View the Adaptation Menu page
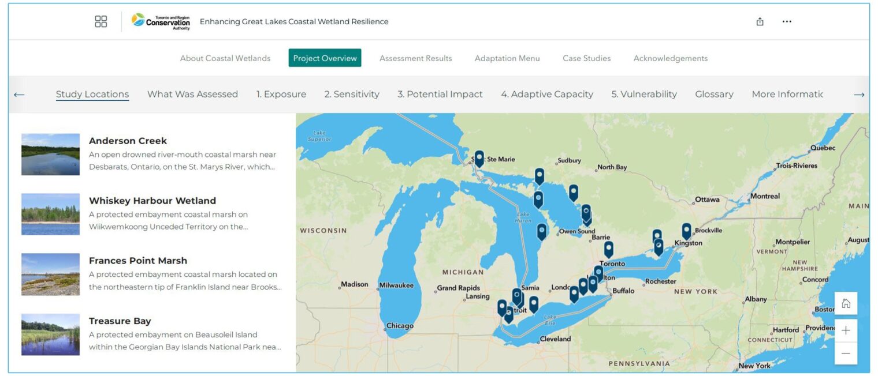 click(x=507, y=58)
